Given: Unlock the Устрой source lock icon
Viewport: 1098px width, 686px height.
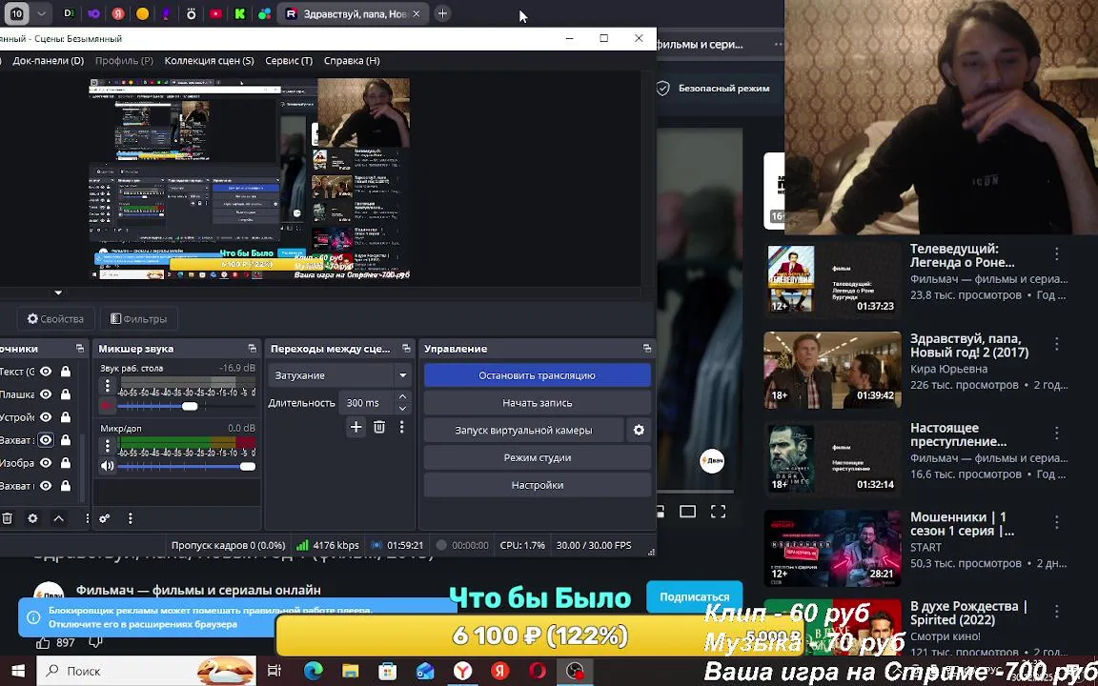Looking at the screenshot, I should tap(65, 417).
